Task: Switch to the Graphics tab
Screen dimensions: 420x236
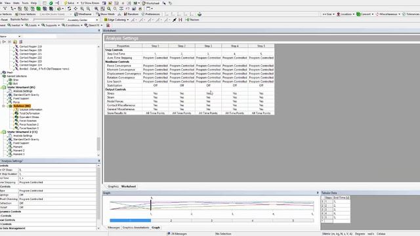Action: (x=113, y=186)
